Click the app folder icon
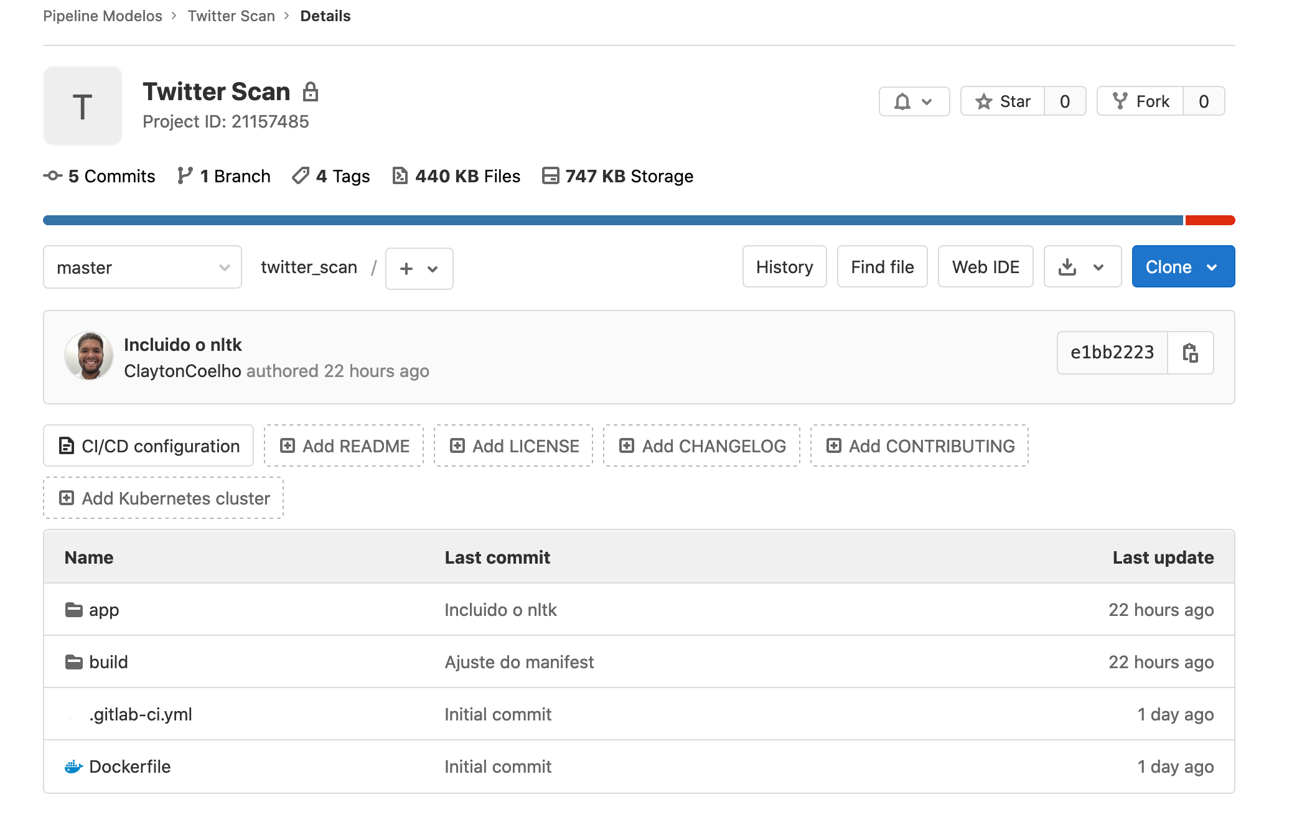 [73, 610]
